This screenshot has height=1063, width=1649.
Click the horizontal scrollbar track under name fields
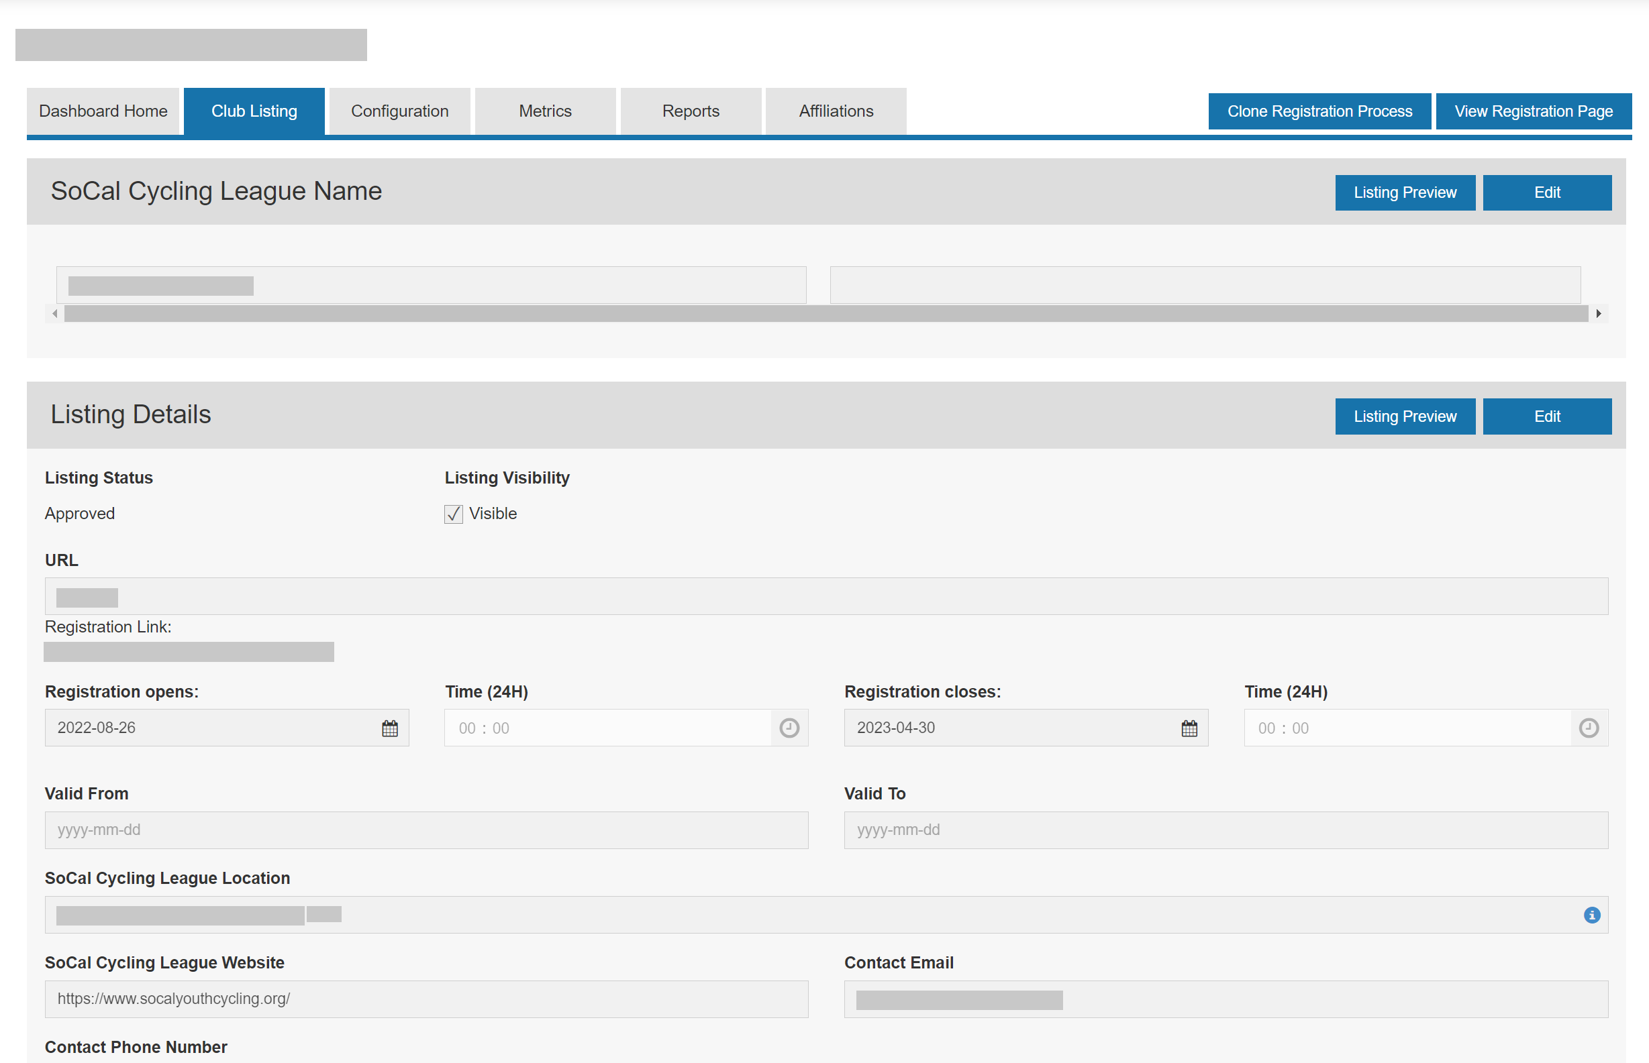(x=826, y=313)
